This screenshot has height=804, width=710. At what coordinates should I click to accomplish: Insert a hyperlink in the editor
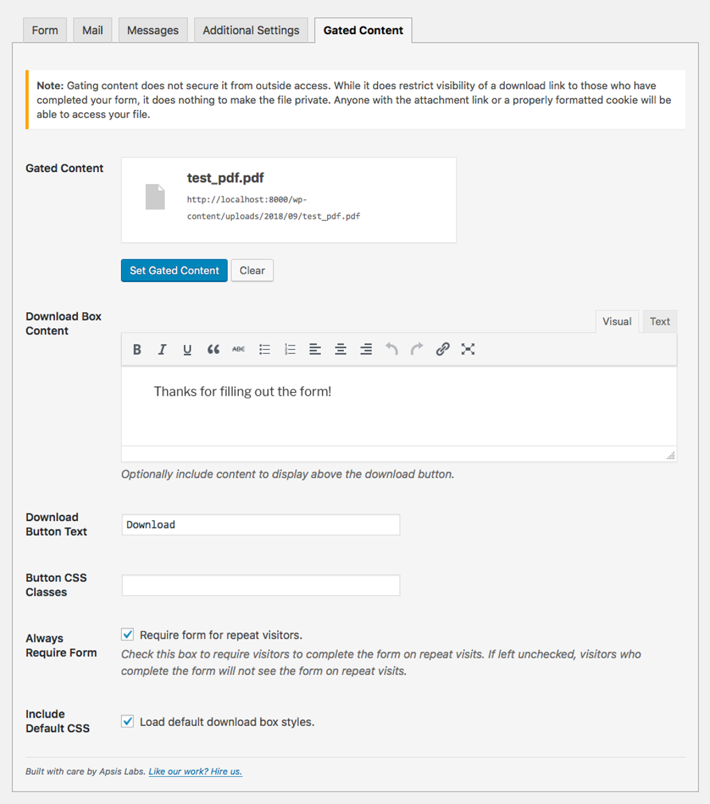coord(443,349)
